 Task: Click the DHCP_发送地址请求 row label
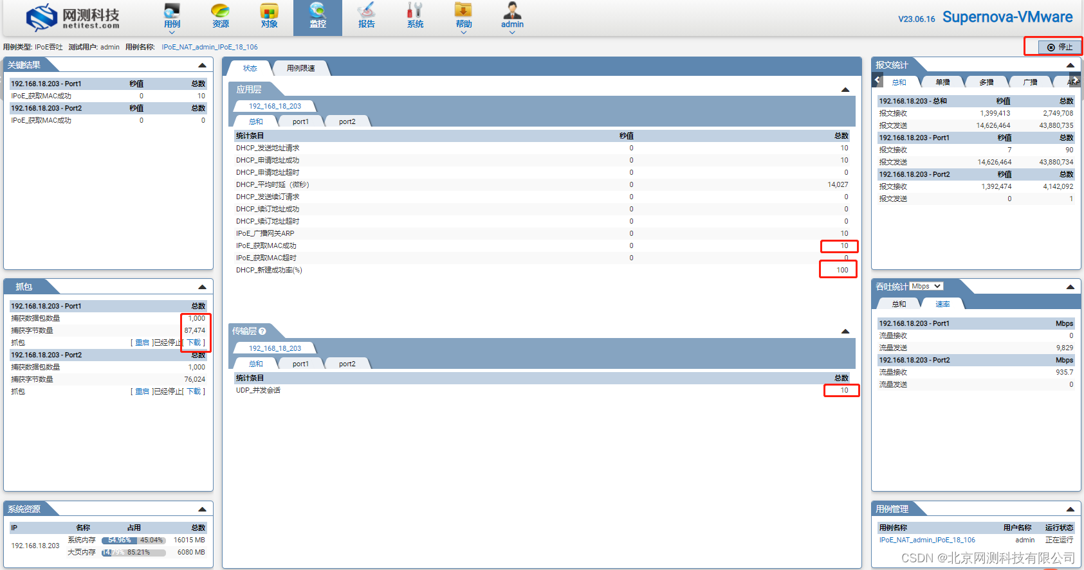click(268, 148)
